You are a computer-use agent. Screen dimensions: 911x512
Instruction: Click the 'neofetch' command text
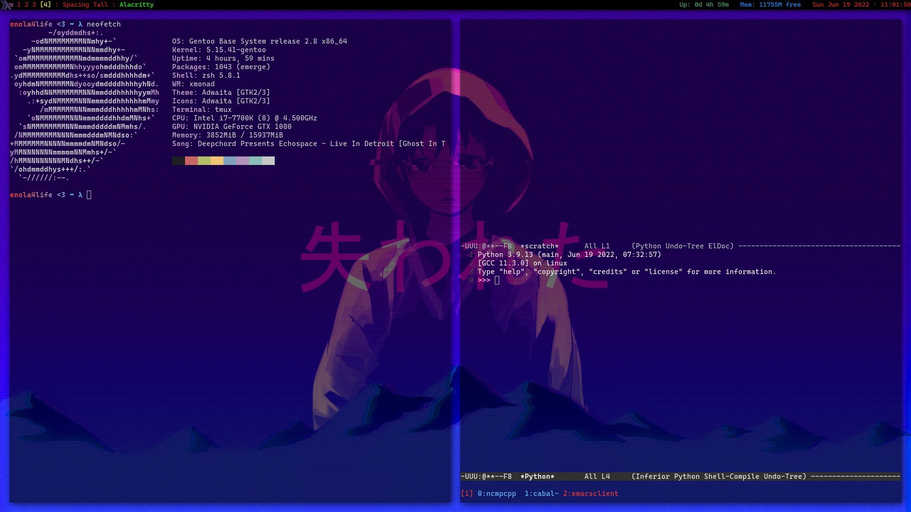(x=103, y=24)
